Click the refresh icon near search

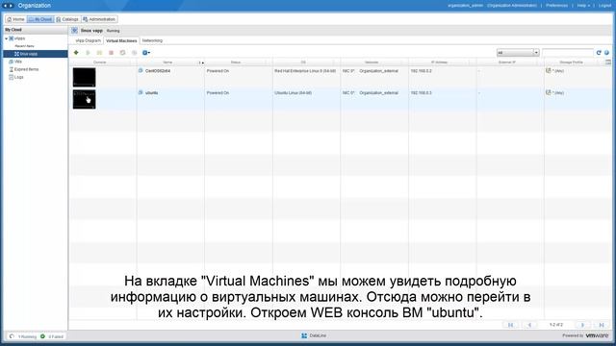click(x=599, y=53)
